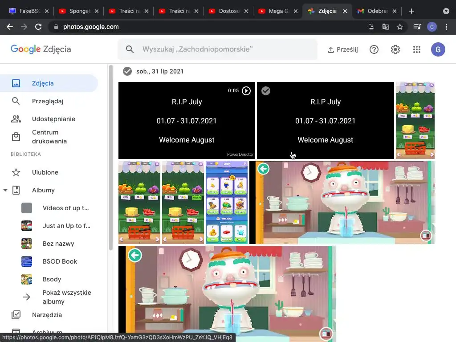Open a new browser tab

tap(411, 11)
